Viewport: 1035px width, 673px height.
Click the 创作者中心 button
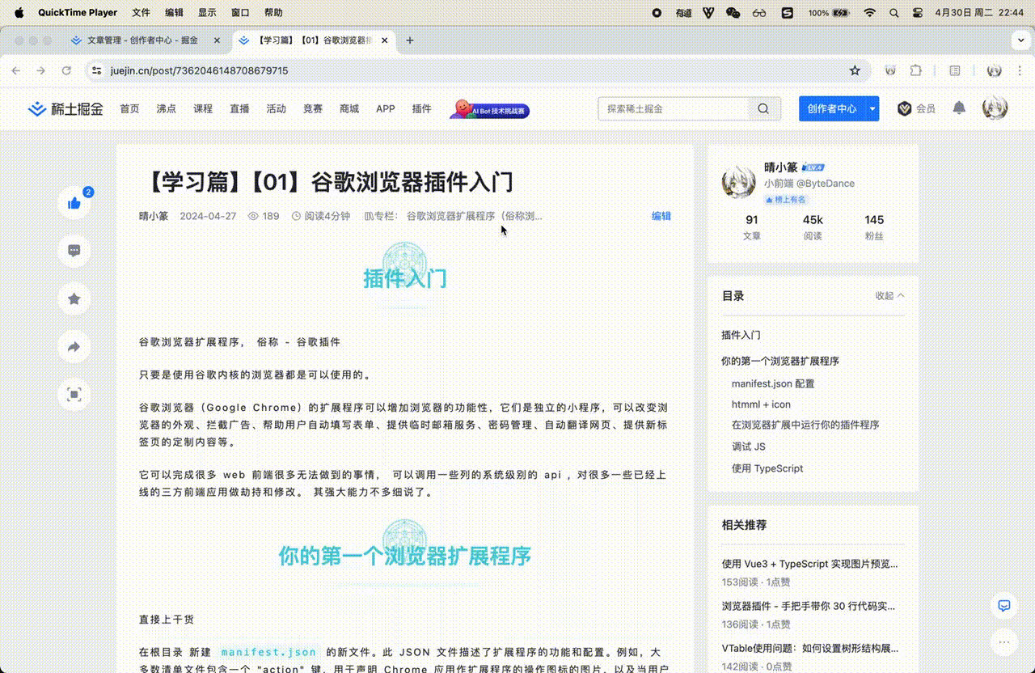832,108
